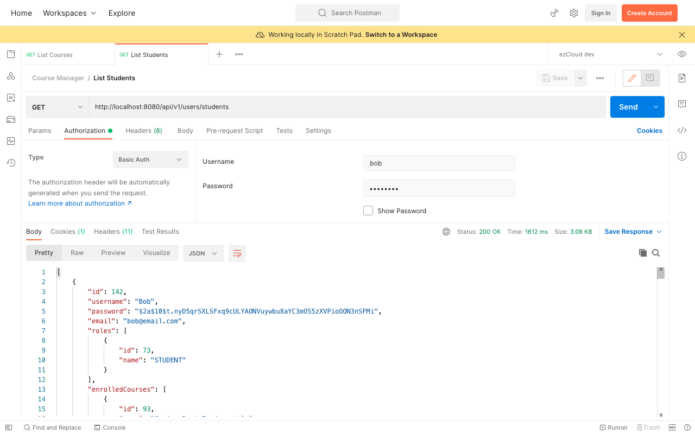Tick the Show Password checkbox
The width and height of the screenshot is (695, 434).
(x=368, y=210)
